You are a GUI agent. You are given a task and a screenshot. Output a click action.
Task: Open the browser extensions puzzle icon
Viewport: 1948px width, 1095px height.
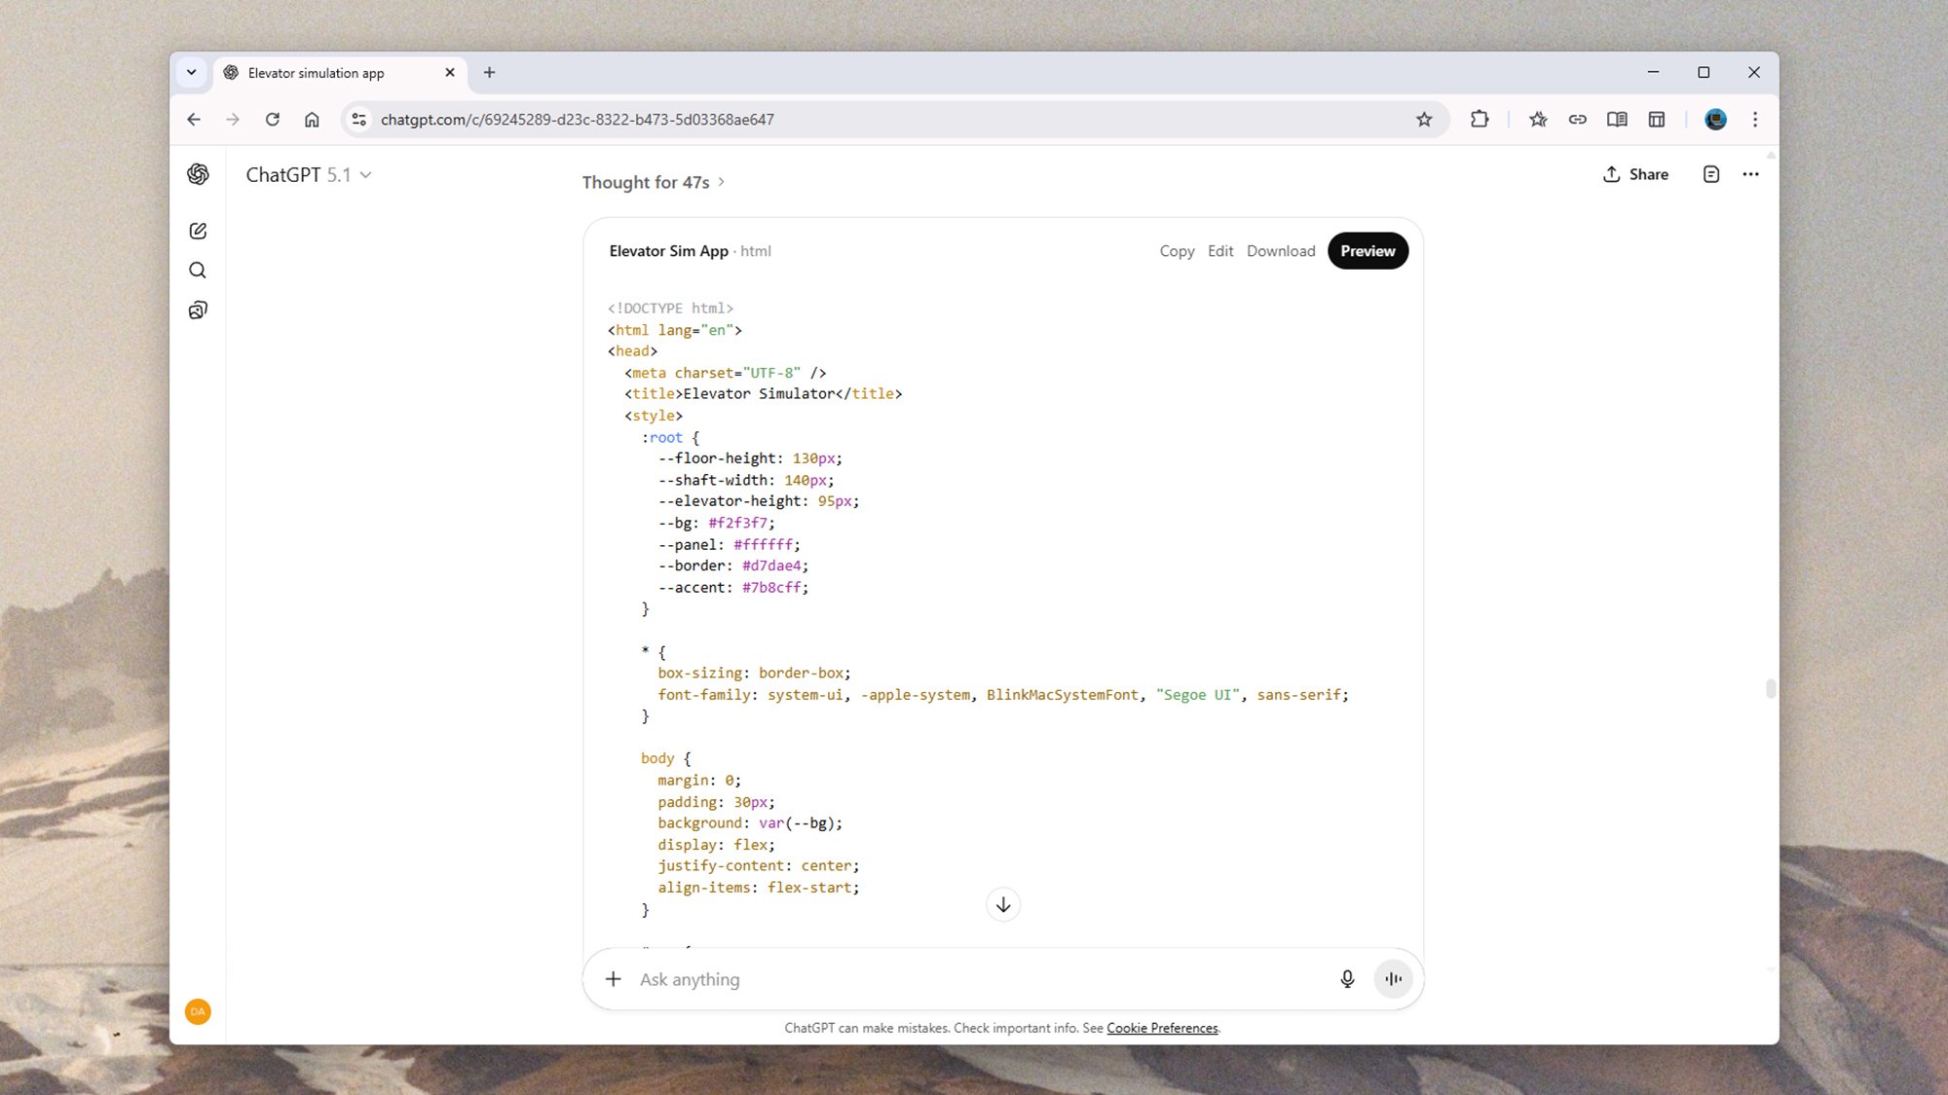click(1479, 119)
